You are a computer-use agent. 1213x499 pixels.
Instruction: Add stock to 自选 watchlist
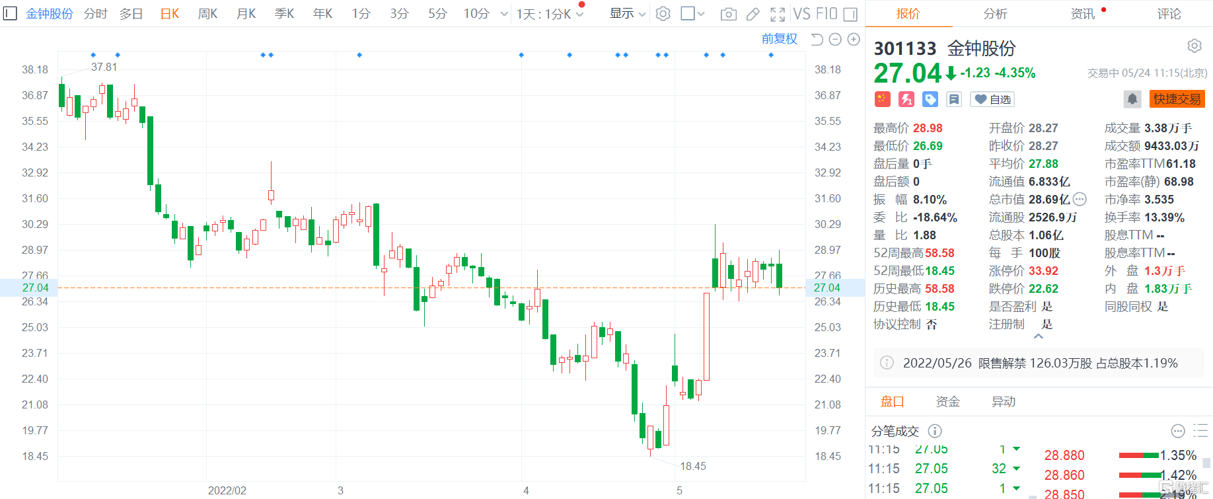point(992,99)
